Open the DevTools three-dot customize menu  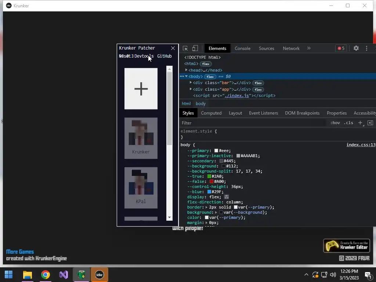(x=366, y=48)
